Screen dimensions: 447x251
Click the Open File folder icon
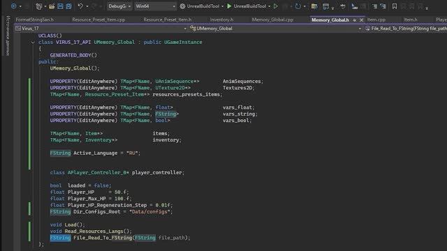[52, 6]
